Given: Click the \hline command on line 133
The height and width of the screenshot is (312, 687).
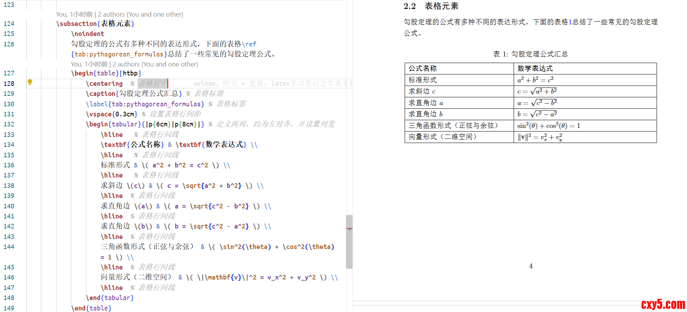Looking at the screenshot, I should (x=112, y=135).
